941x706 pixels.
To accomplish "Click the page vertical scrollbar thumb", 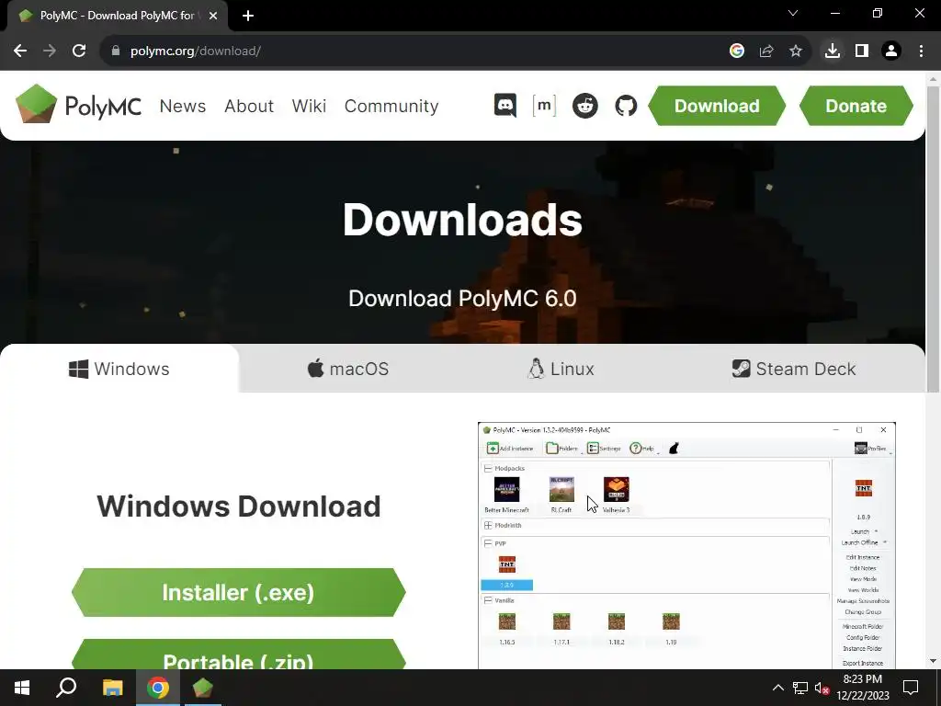I will (933, 239).
